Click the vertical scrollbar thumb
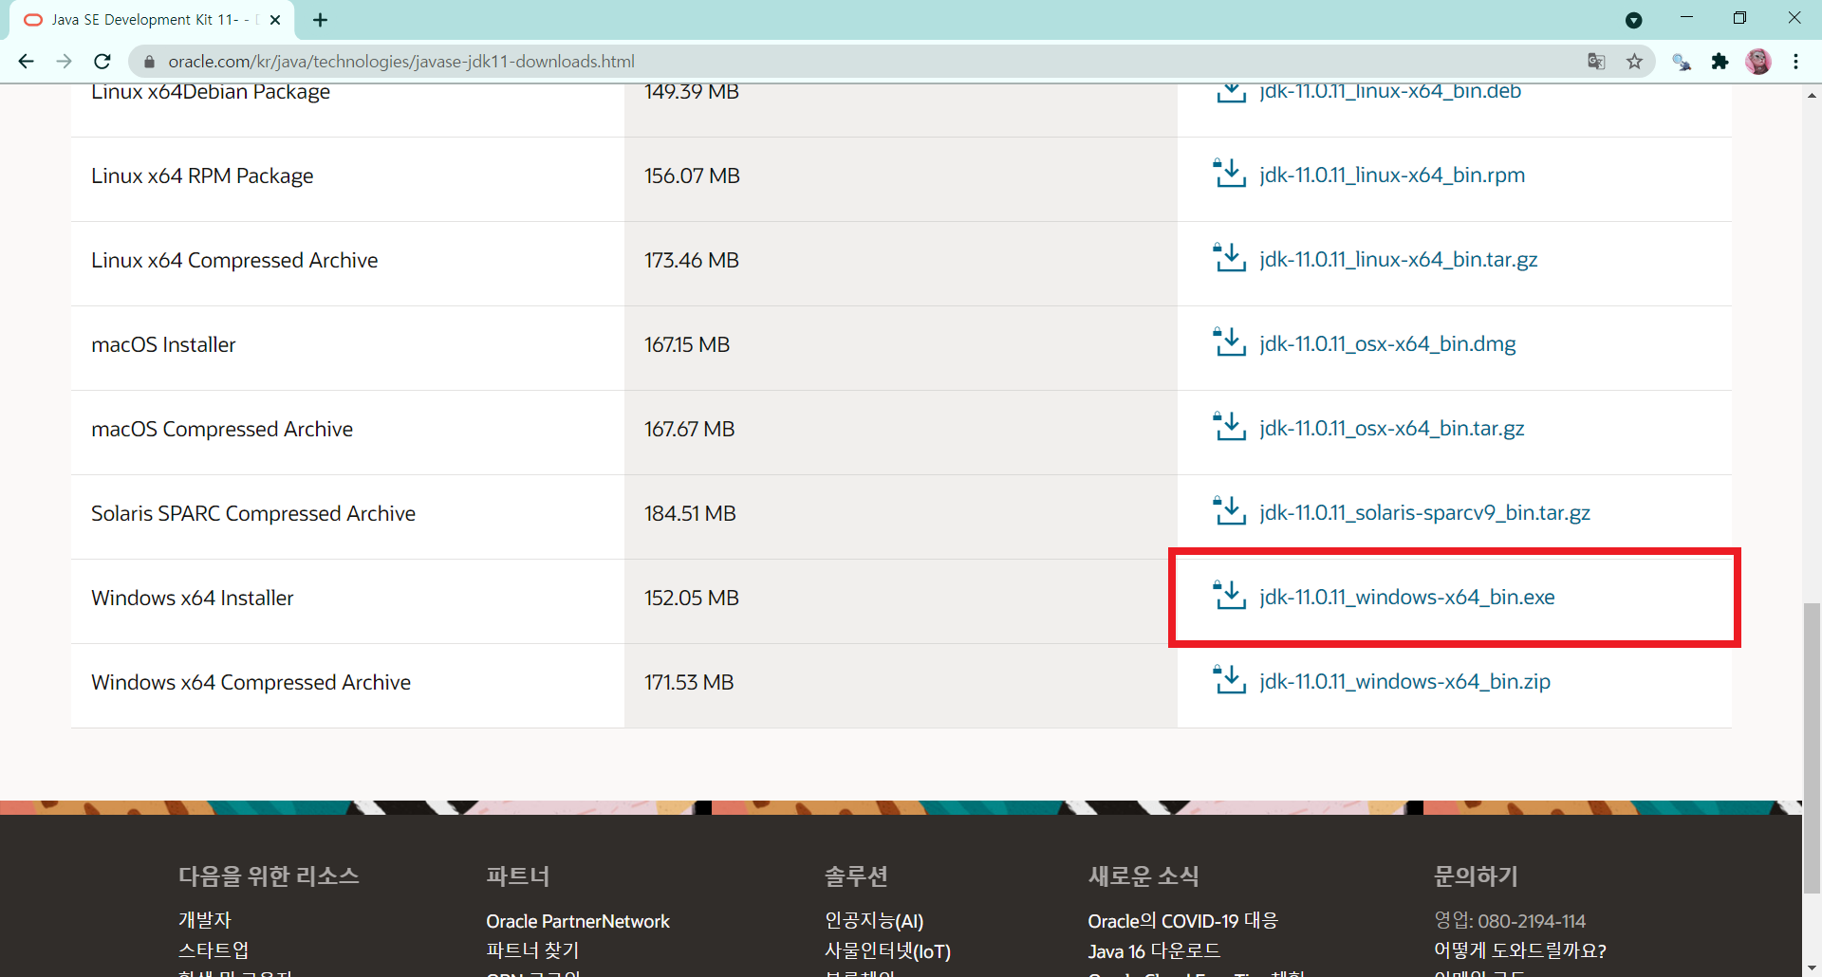This screenshot has height=977, width=1822. tap(1812, 747)
